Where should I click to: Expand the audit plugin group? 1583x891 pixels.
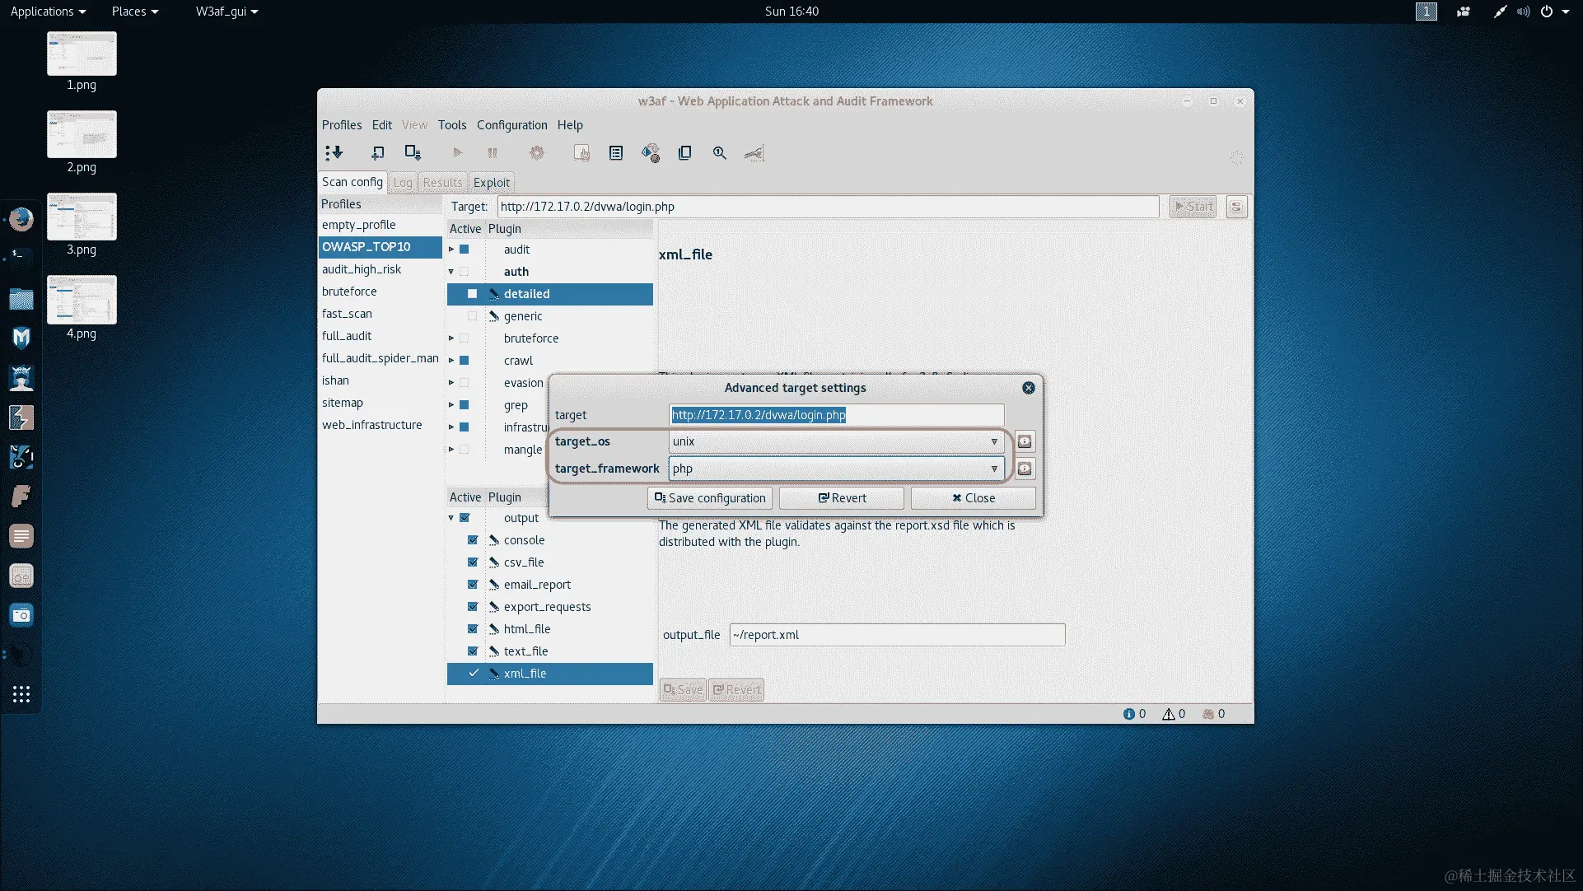(x=451, y=250)
